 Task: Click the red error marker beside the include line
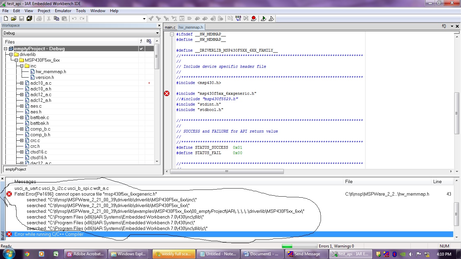click(167, 93)
